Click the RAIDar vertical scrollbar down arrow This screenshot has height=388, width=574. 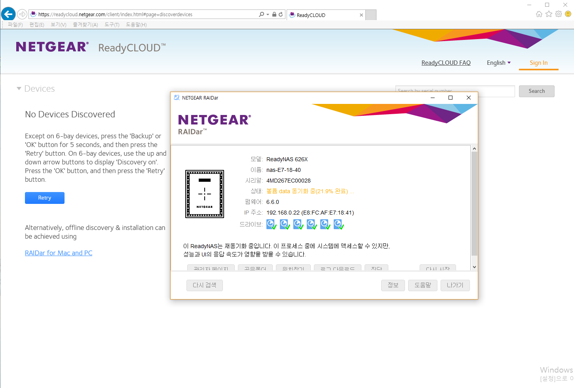click(x=474, y=267)
